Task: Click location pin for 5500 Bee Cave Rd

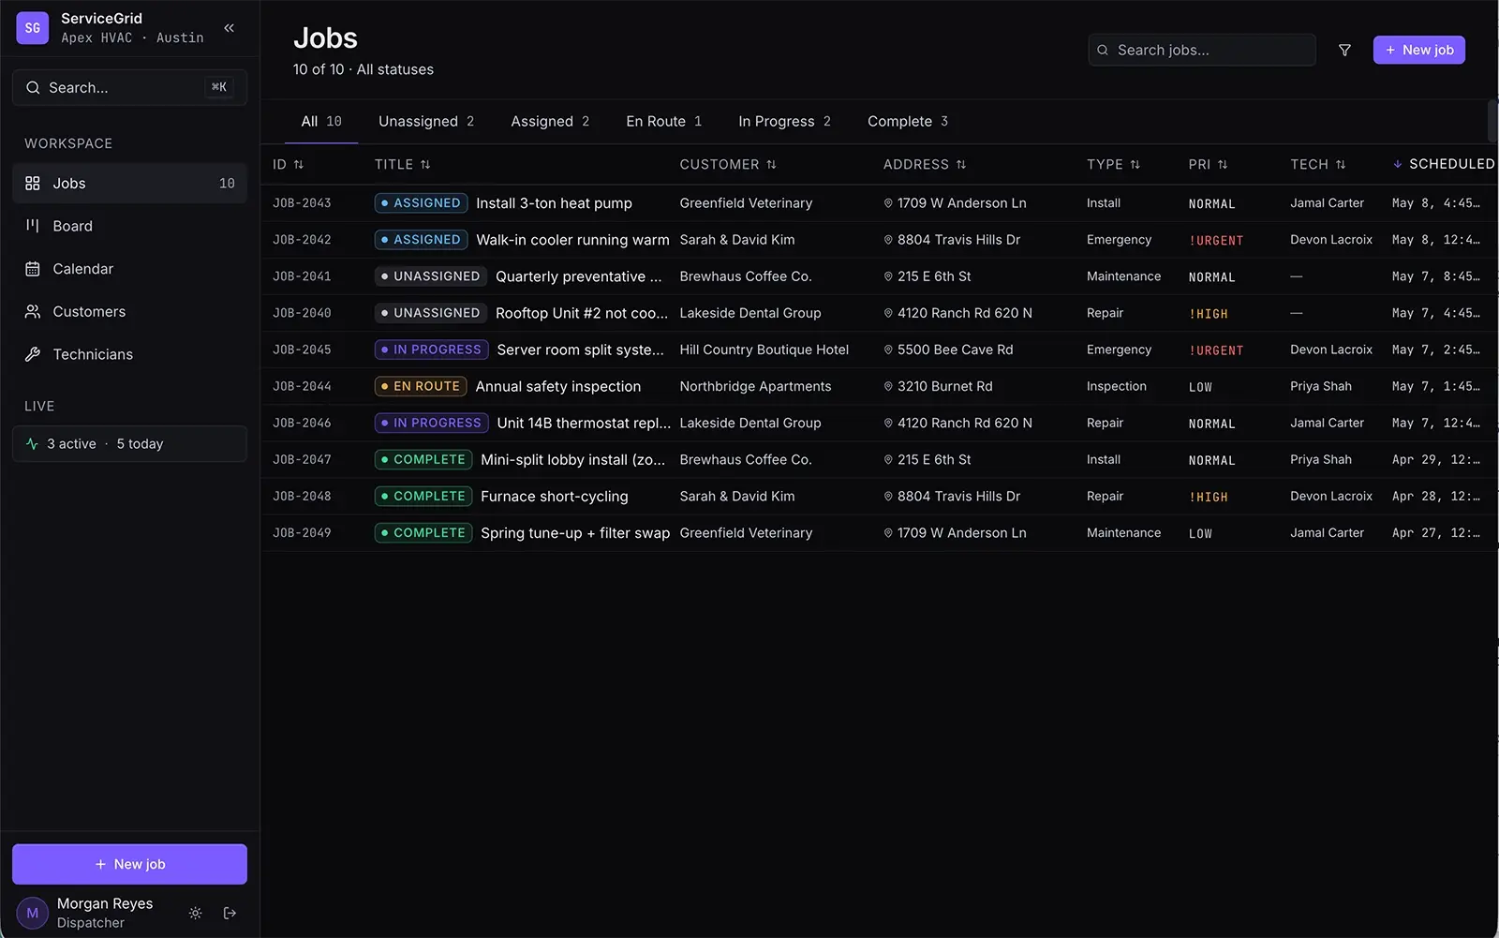Action: (888, 350)
